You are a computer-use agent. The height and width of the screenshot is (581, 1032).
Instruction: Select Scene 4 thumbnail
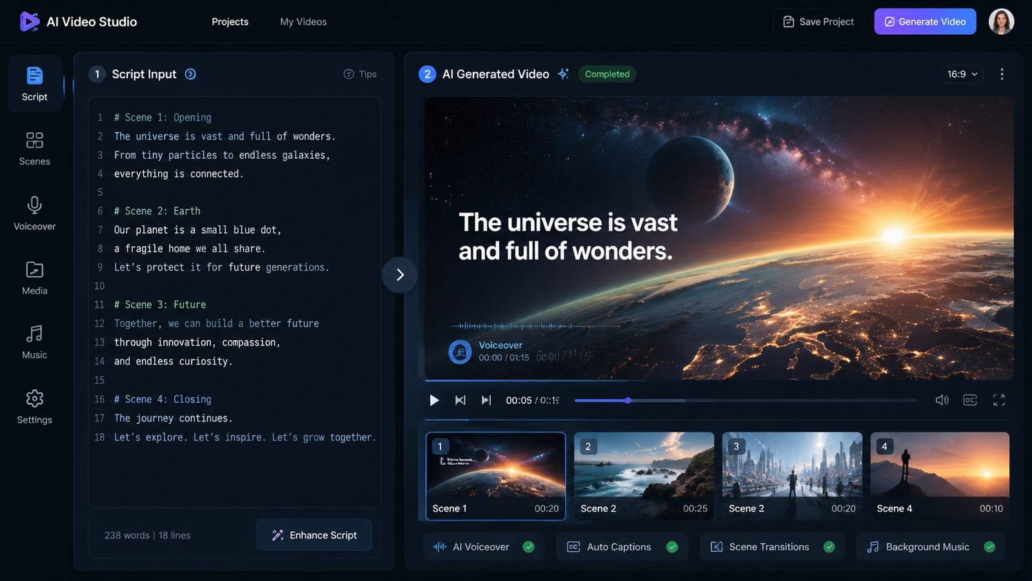(x=940, y=476)
